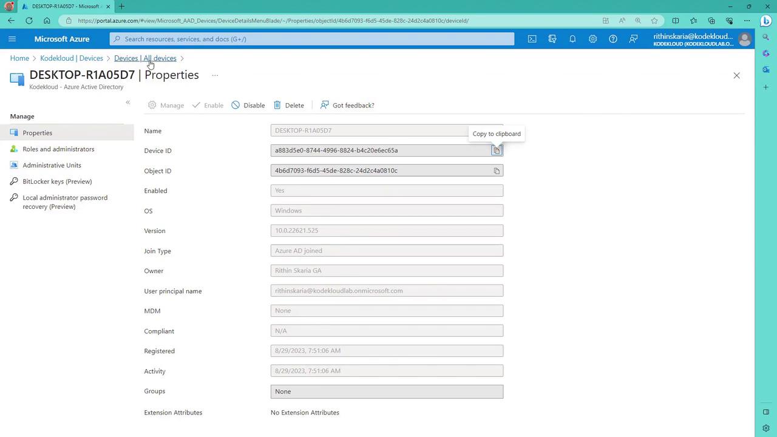Open the Azure header feedback icon
This screenshot has height=437, width=777.
(x=633, y=39)
